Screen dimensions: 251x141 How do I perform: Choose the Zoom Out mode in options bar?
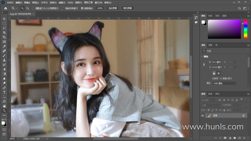tap(27, 8)
